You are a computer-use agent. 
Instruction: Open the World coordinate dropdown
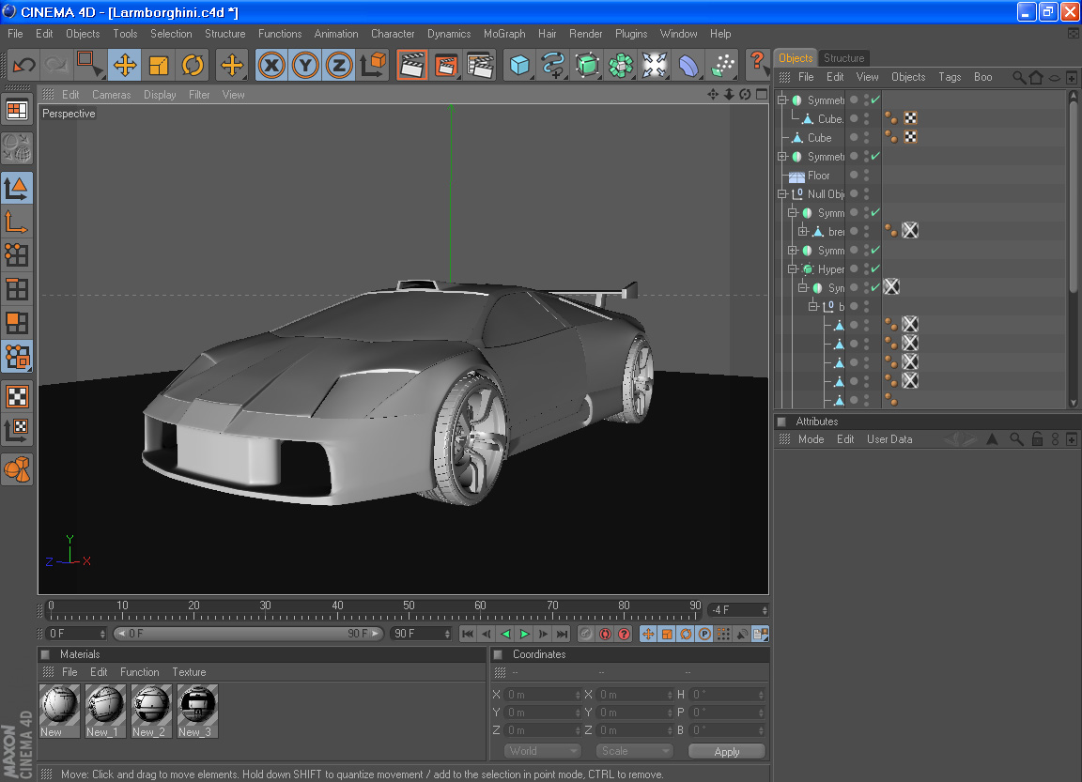542,751
